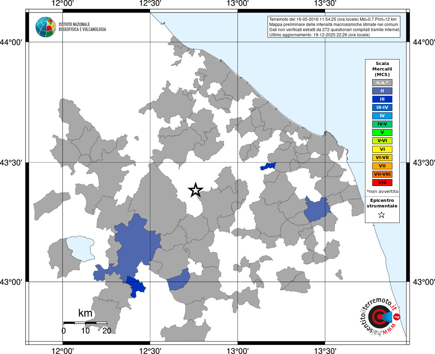435x354 pixels.
Task: Click the red target haisentitoilterremoto logo
Action: pos(380,317)
